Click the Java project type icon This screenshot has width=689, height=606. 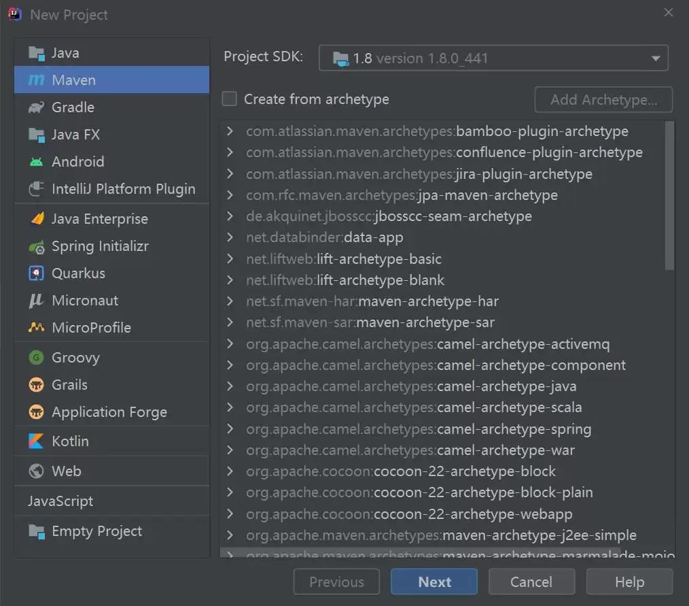click(37, 53)
